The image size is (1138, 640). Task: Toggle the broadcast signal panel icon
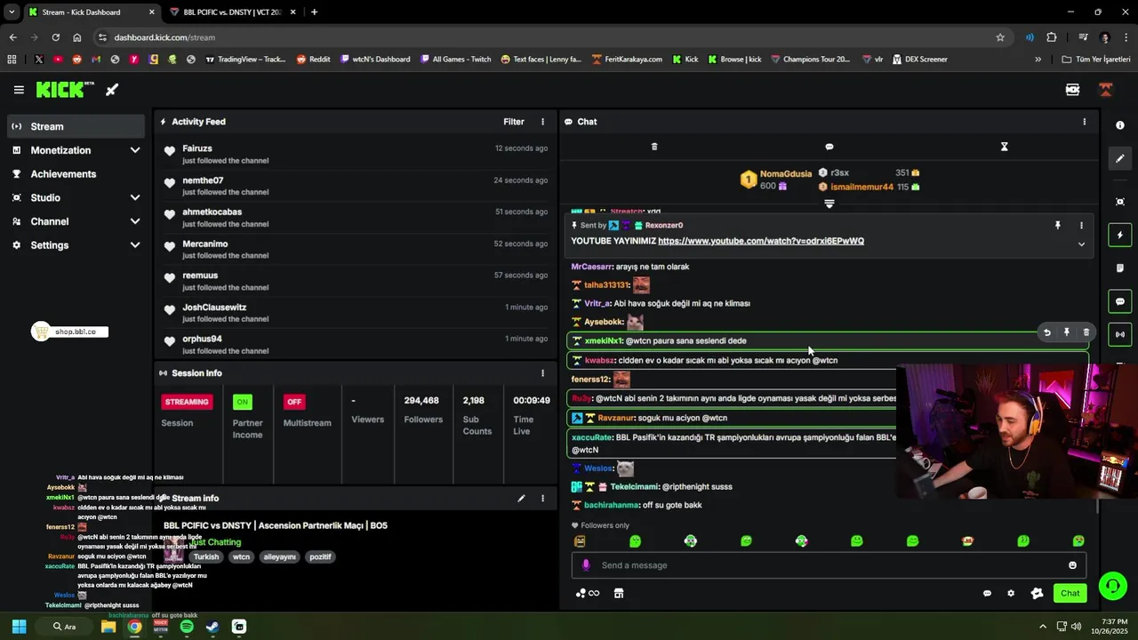click(x=1120, y=334)
